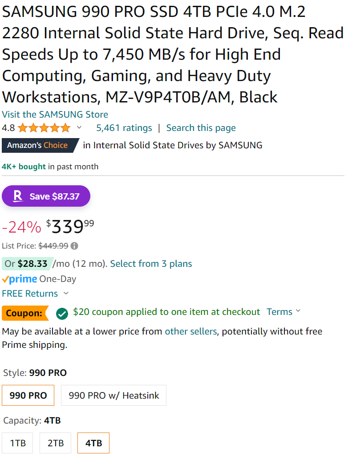Click the five-star rating icons

[x=44, y=128]
